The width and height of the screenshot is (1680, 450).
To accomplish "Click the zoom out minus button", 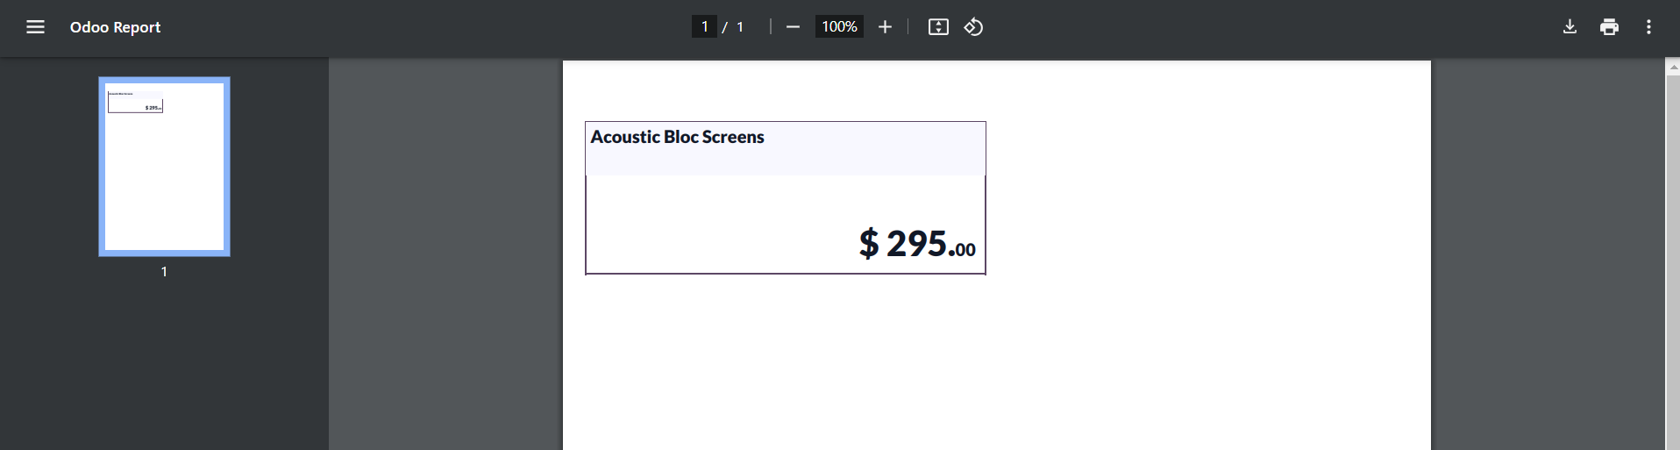I will 793,27.
